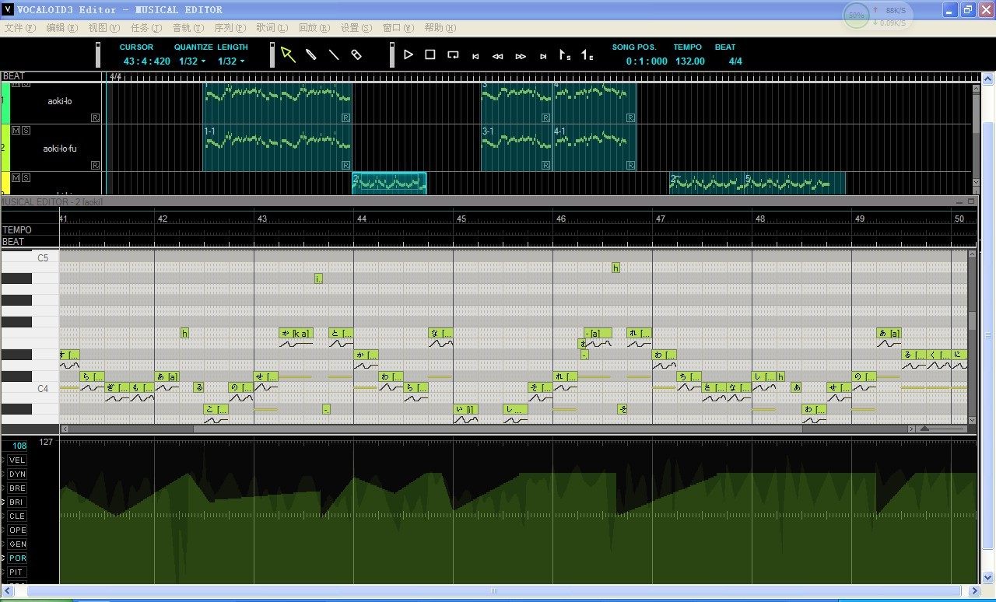Open the 音轨 (Track) menu
The width and height of the screenshot is (996, 602).
[188, 28]
